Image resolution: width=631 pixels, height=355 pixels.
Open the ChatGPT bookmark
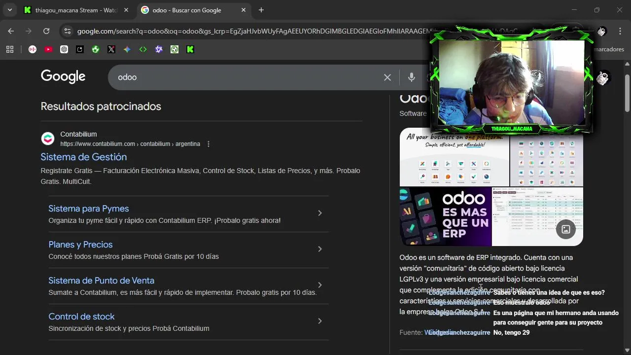(x=64, y=49)
